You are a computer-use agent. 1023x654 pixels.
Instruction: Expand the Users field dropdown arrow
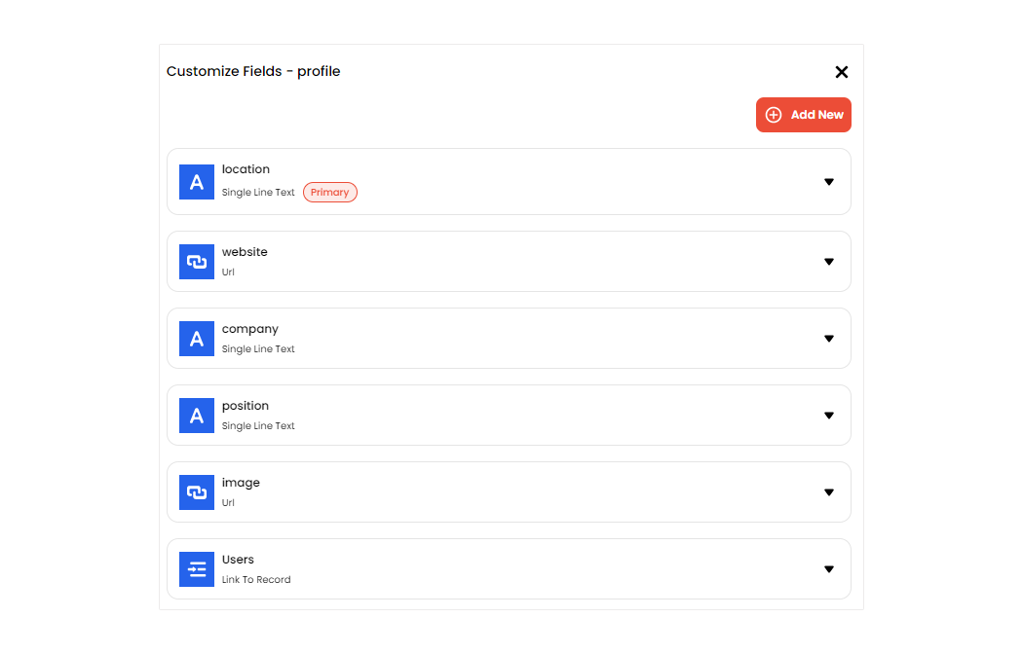(829, 569)
